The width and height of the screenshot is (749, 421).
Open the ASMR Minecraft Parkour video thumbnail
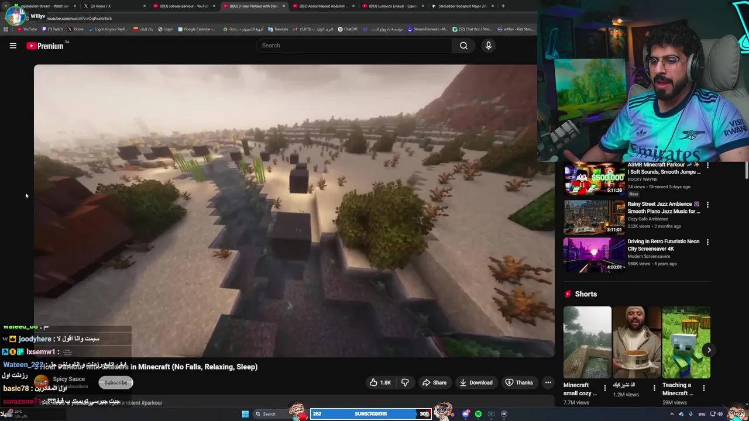tap(594, 179)
